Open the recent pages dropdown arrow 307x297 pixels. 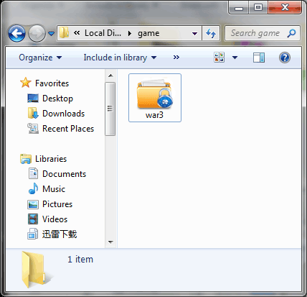pos(51,33)
